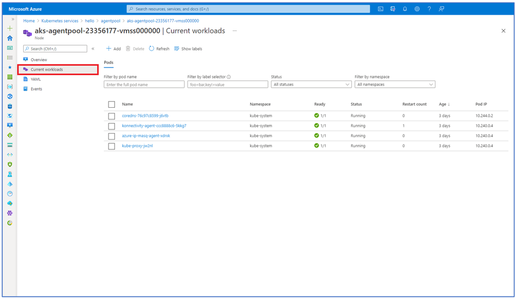The height and width of the screenshot is (299, 516).
Task: Open portal settings gear
Action: click(417, 9)
